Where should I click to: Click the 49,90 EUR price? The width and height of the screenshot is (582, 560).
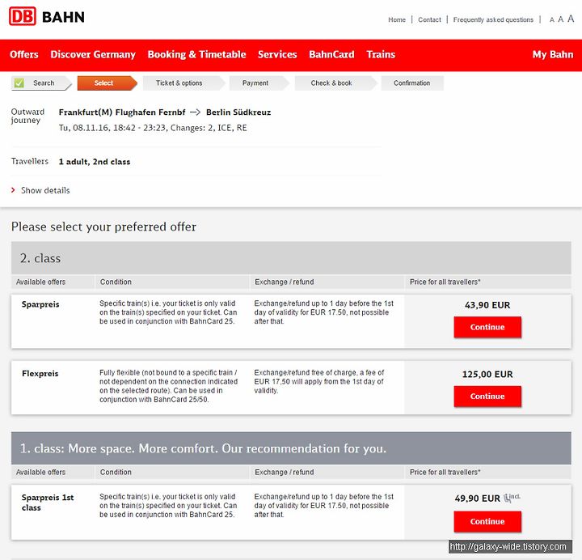click(x=478, y=498)
